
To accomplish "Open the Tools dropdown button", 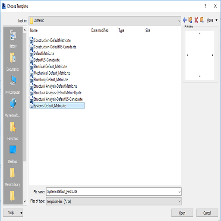I will point(13,213).
